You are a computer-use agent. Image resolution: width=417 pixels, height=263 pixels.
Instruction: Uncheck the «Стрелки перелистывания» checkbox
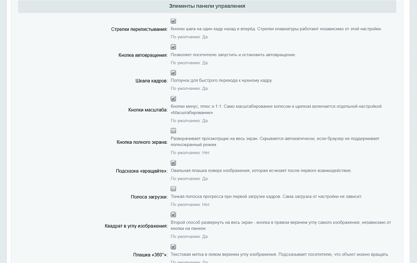173,21
